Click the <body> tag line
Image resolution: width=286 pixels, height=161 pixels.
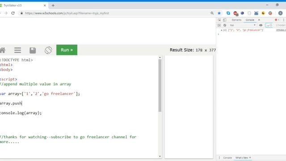click(6, 70)
